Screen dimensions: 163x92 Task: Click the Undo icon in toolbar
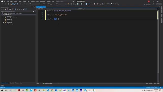click(17, 4)
